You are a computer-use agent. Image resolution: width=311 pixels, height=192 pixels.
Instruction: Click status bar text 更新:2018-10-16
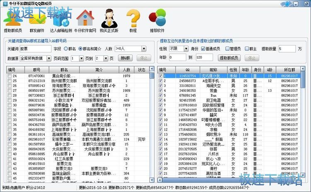coord(93,187)
